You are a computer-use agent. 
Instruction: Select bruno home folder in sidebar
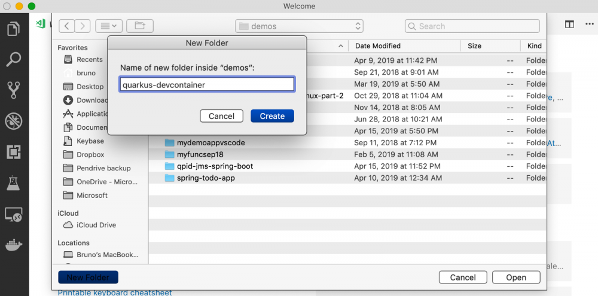pyautogui.click(x=80, y=73)
